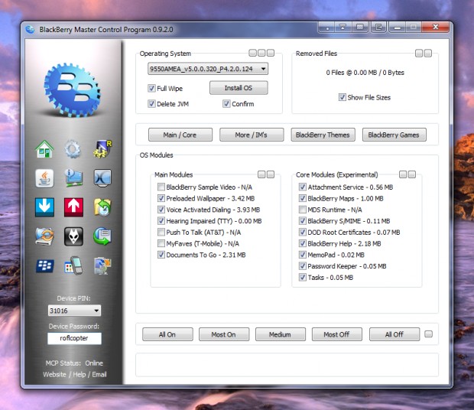Screen dimensions: 474x410
Task: Click the empty status box below presets
Action: click(x=287, y=365)
